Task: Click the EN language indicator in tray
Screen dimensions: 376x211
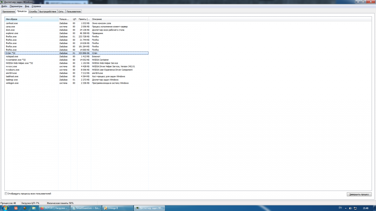Action: coord(340,208)
